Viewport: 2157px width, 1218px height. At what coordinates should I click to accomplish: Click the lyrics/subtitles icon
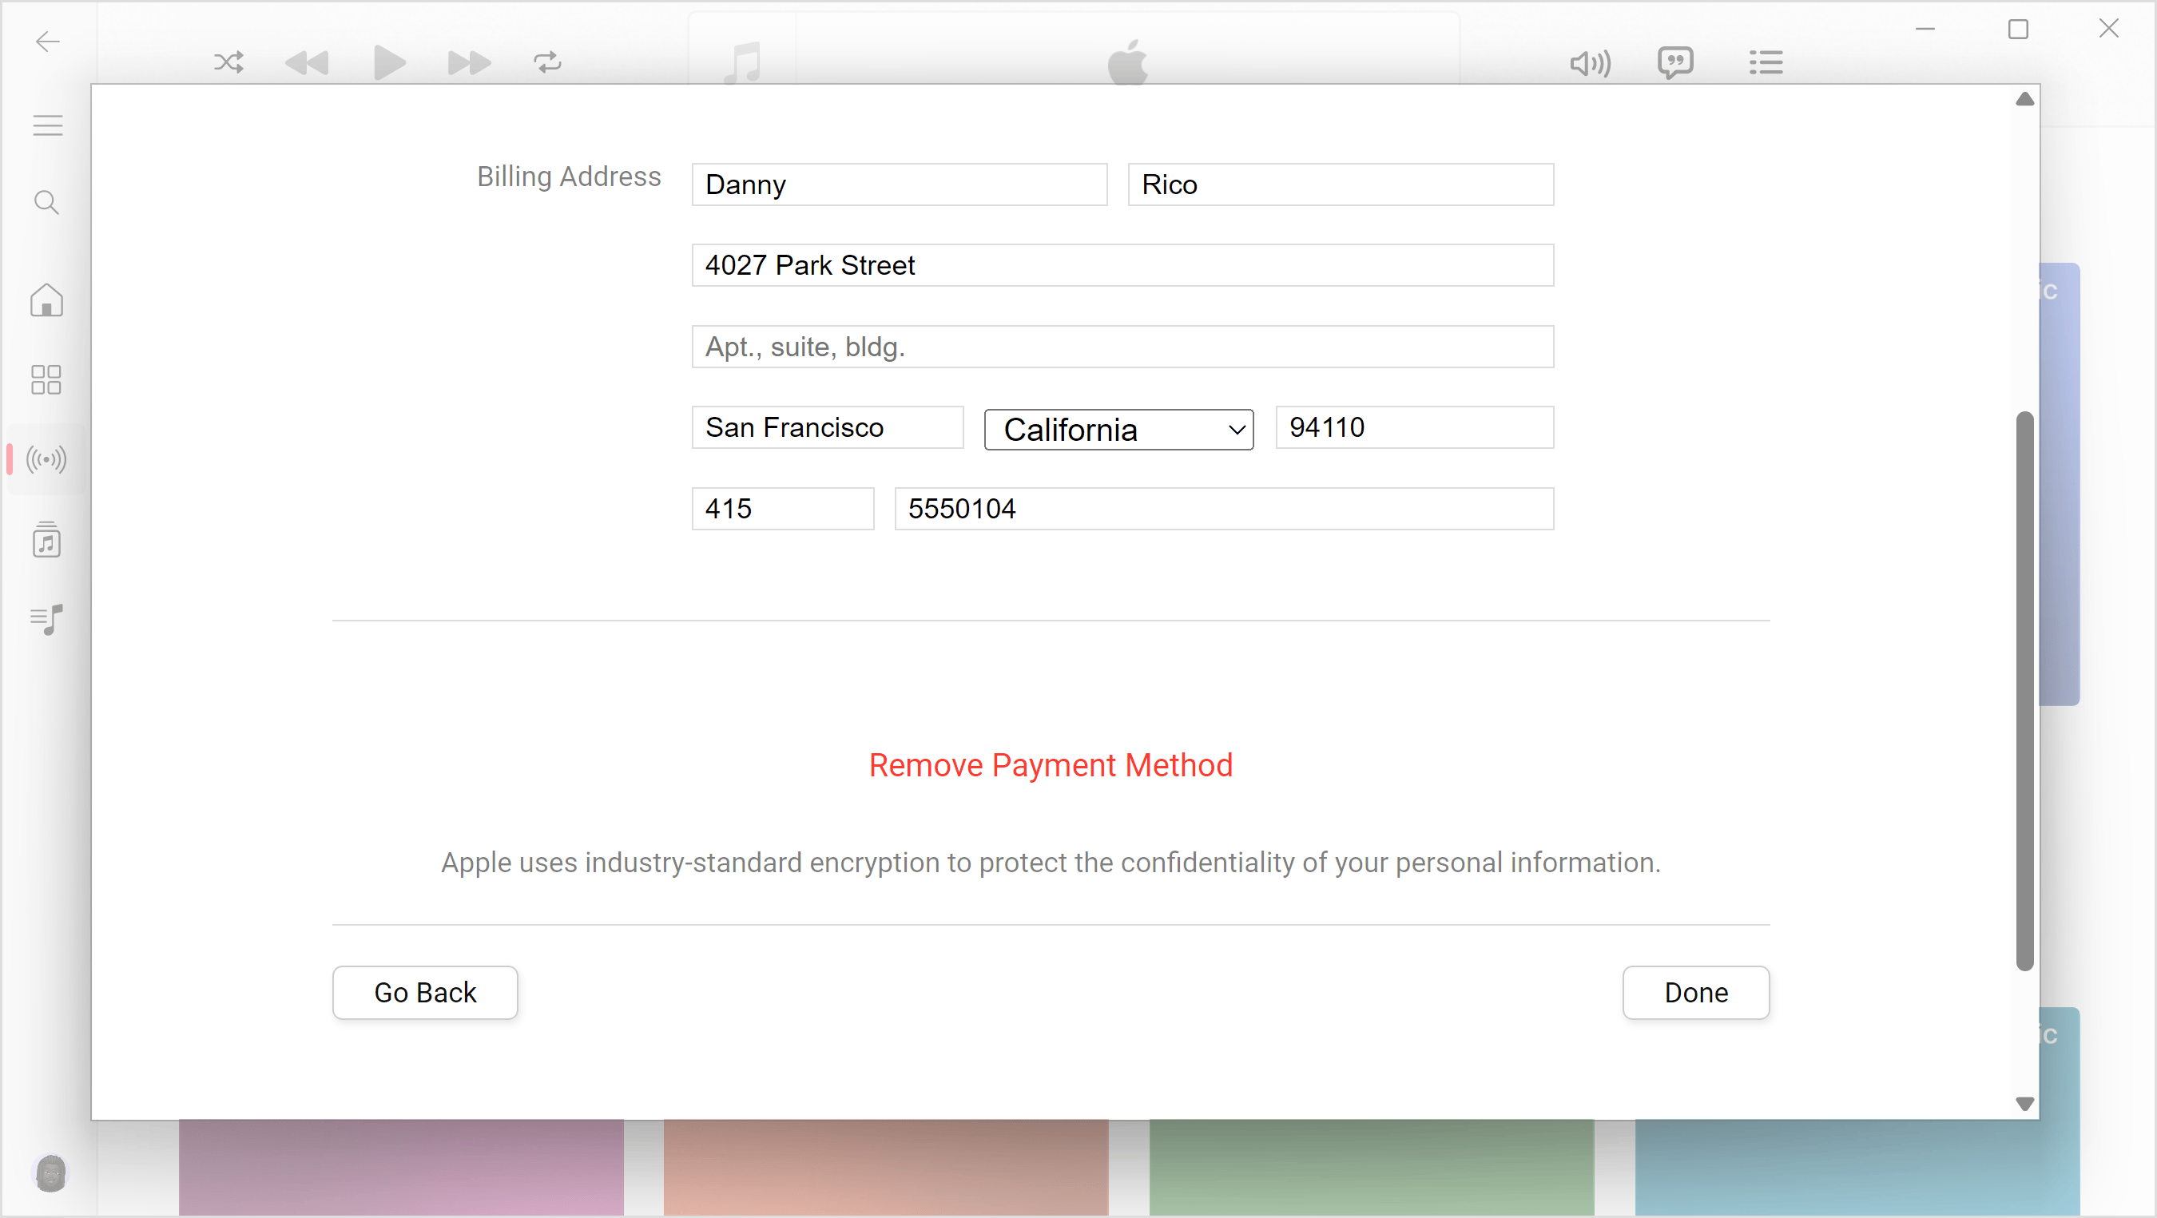pyautogui.click(x=1677, y=61)
